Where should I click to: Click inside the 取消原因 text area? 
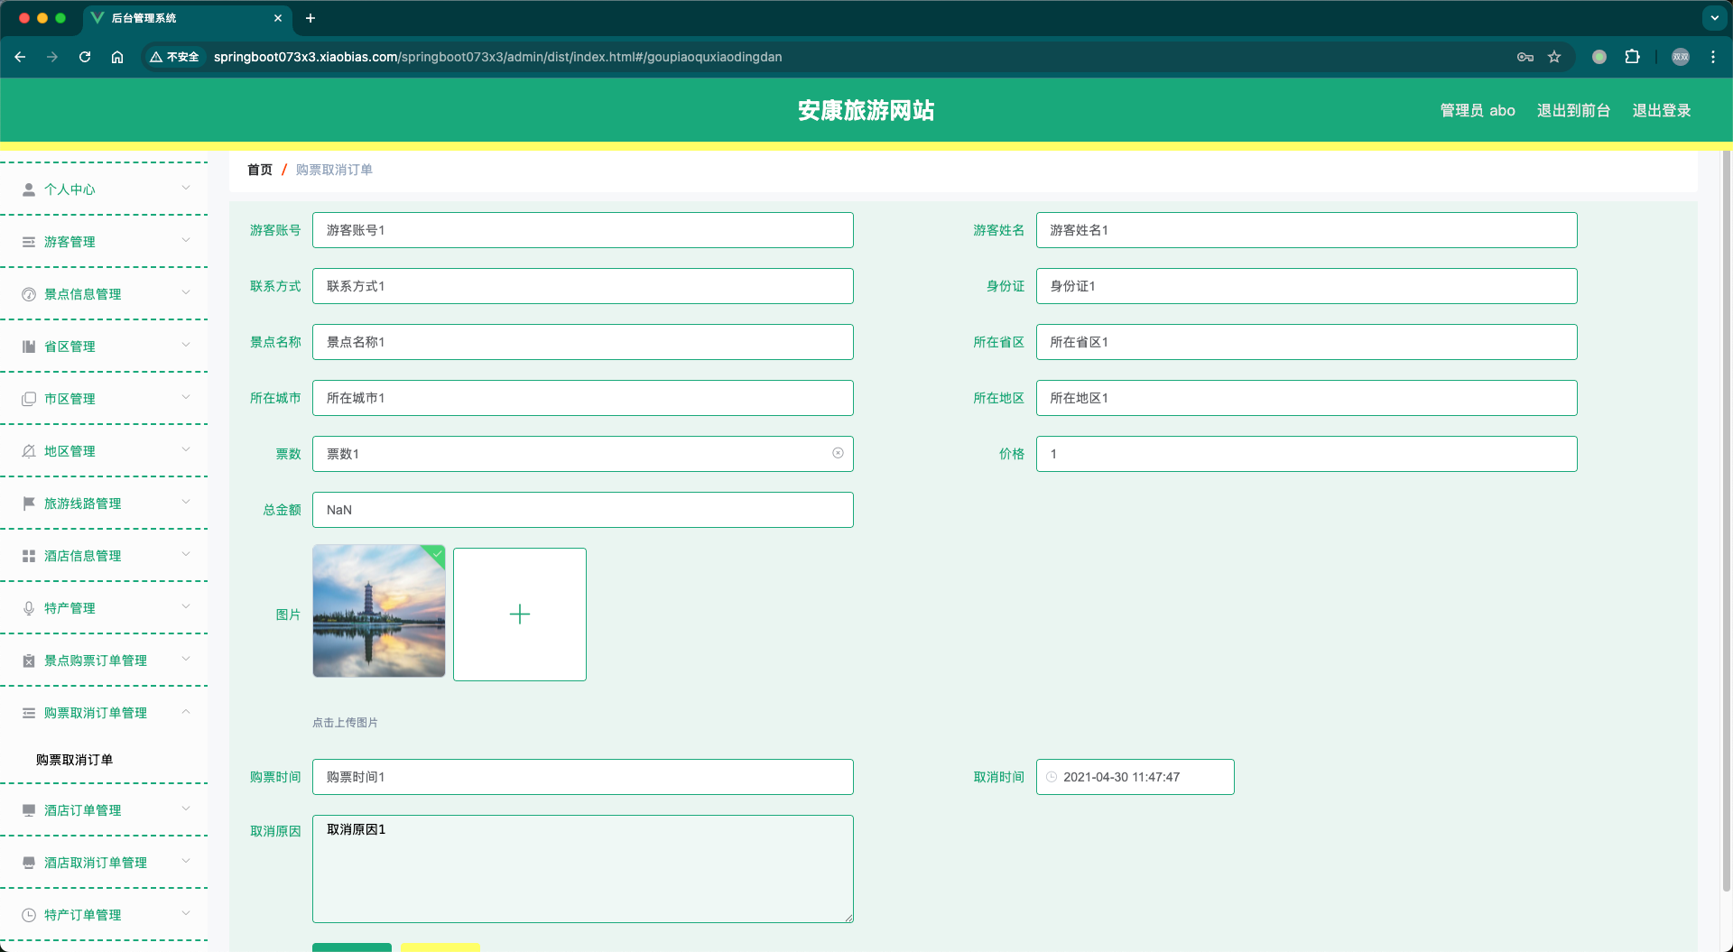coord(583,869)
